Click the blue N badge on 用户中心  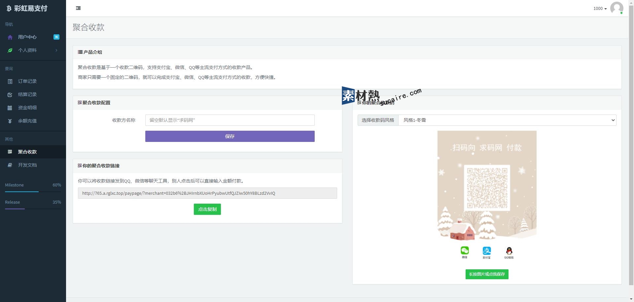(x=56, y=37)
